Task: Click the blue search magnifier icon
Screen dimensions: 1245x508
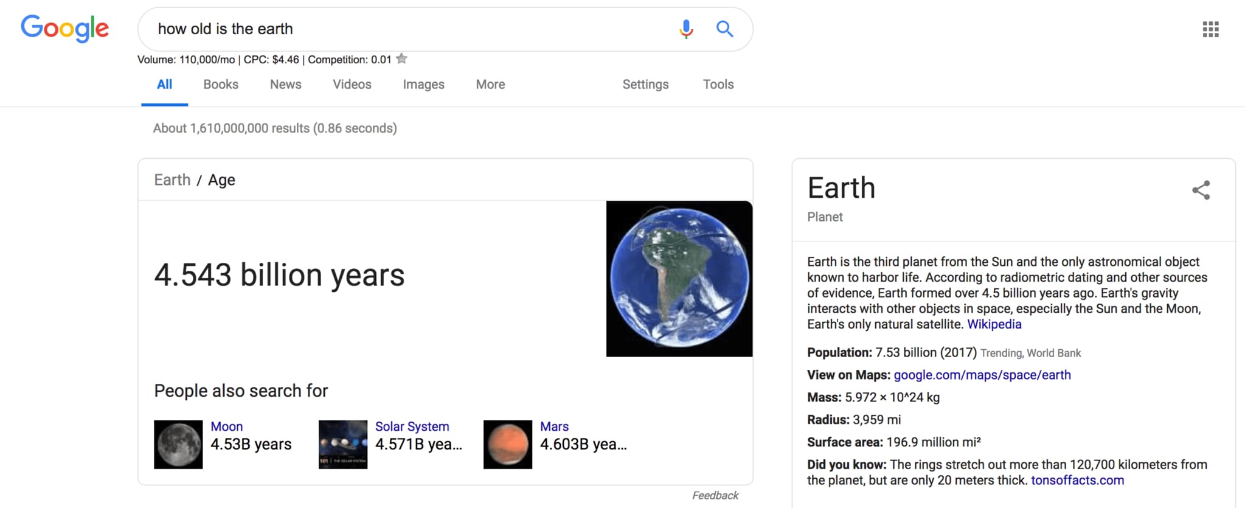Action: coord(724,29)
